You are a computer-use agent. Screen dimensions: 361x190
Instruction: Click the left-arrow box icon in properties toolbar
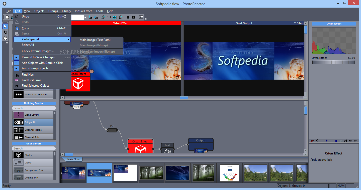(350, 141)
